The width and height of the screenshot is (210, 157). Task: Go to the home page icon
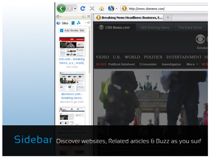tap(102, 9)
